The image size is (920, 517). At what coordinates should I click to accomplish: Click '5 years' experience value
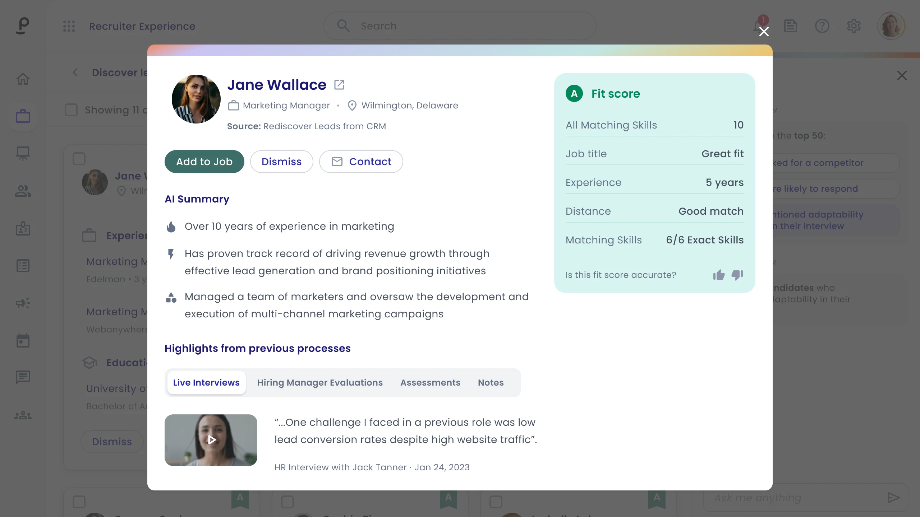click(x=725, y=182)
